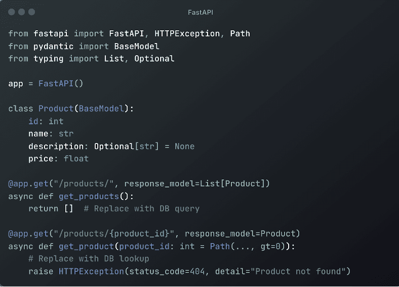399x287 pixels.
Task: Click None default of description field
Action: 184,147
